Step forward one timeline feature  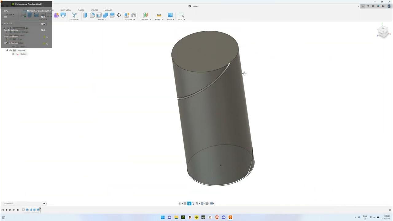[14, 210]
